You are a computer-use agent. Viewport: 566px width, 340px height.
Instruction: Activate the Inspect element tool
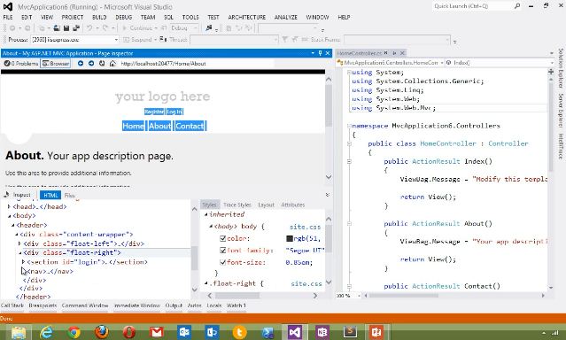tap(18, 195)
